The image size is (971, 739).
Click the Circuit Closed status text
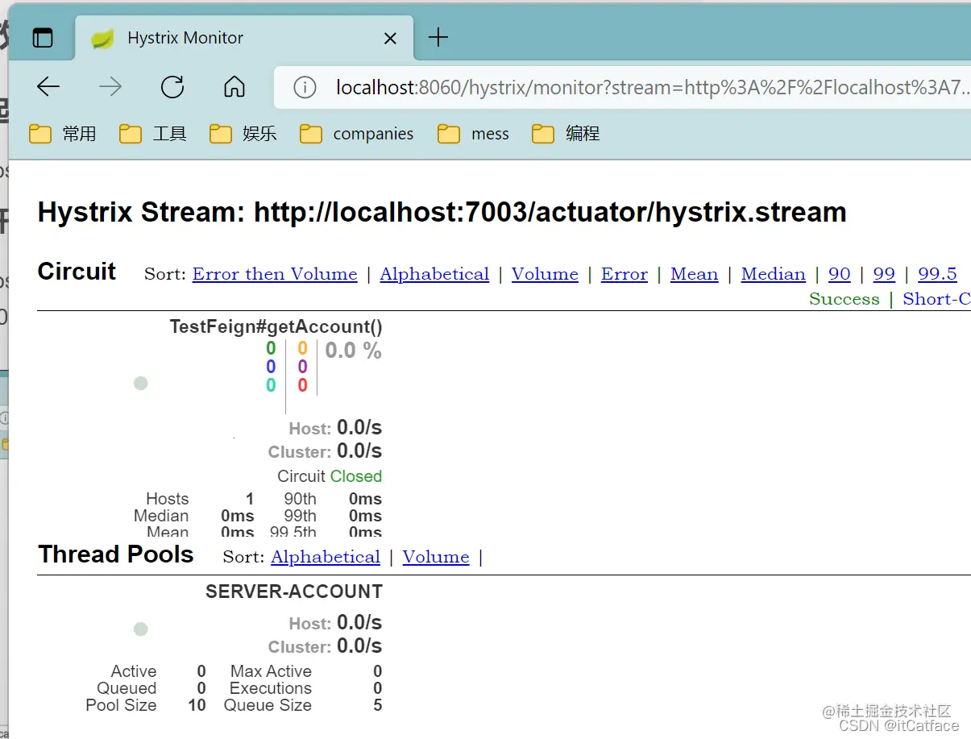pos(330,476)
